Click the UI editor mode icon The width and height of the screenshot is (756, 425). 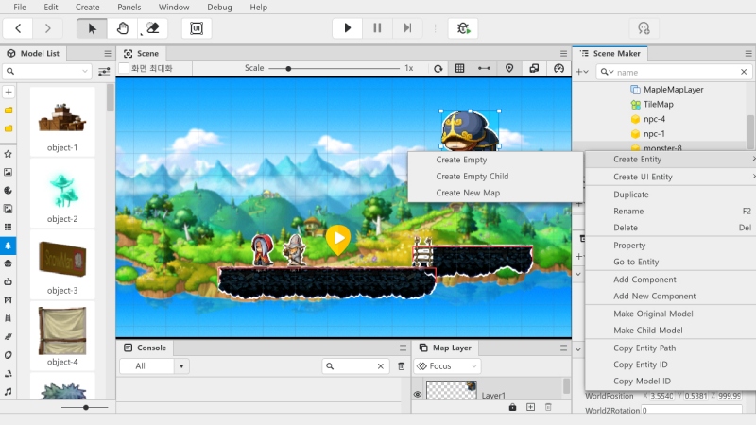[x=197, y=28]
